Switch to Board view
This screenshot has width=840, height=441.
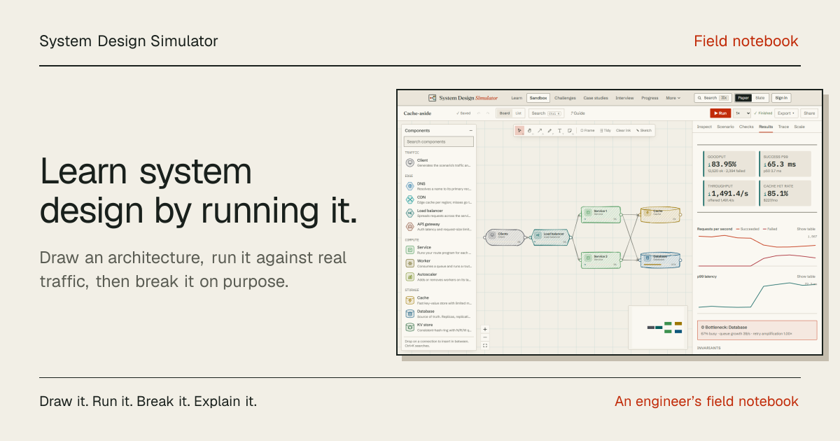505,113
